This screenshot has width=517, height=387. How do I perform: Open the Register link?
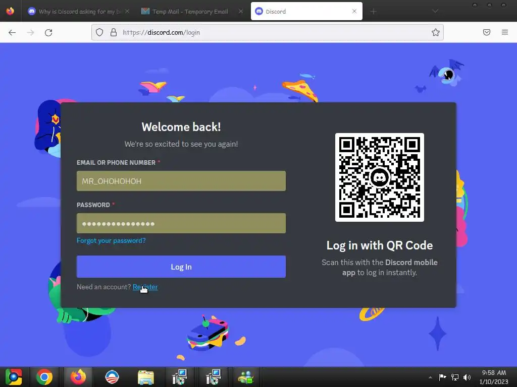point(145,287)
